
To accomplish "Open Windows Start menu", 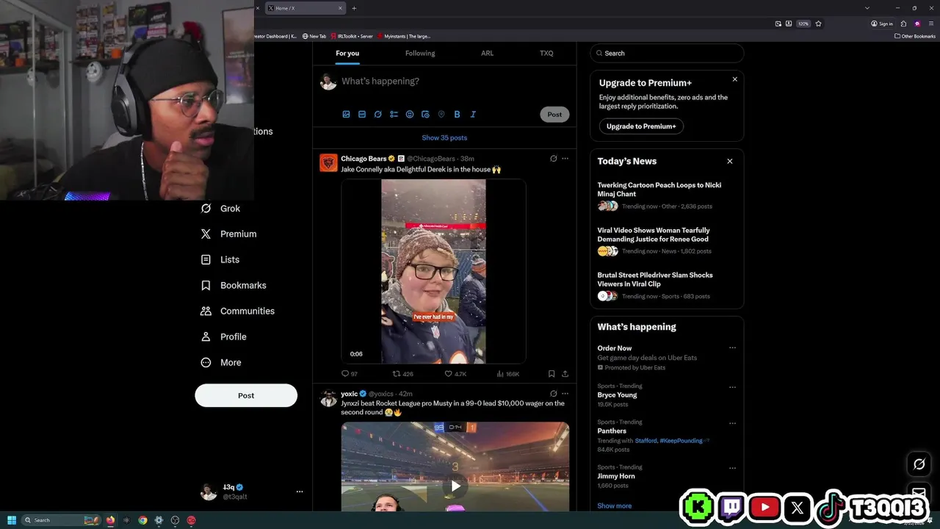I will point(11,520).
